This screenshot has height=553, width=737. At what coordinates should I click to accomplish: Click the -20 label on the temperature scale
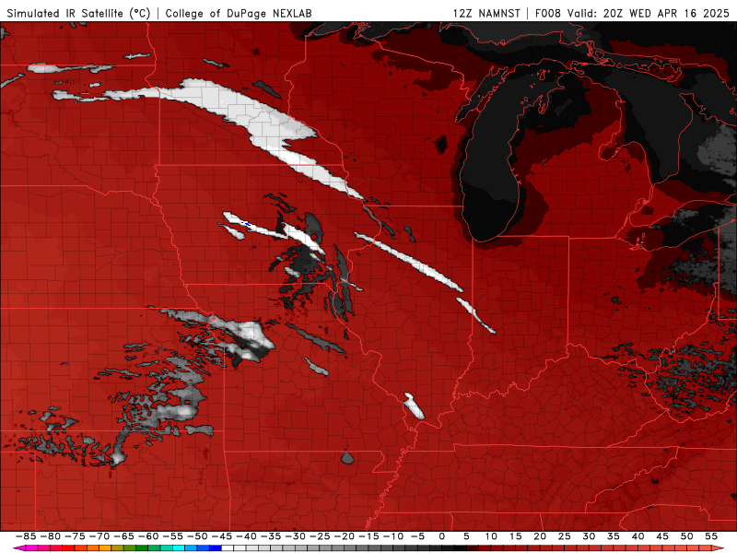click(344, 536)
